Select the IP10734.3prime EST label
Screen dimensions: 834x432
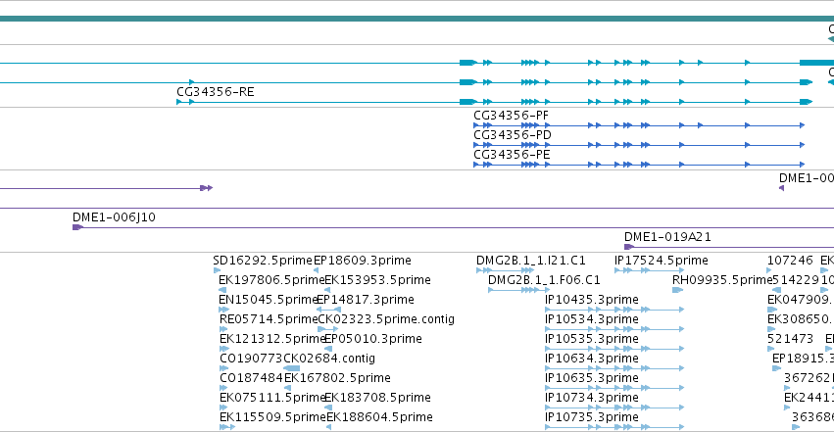592,398
